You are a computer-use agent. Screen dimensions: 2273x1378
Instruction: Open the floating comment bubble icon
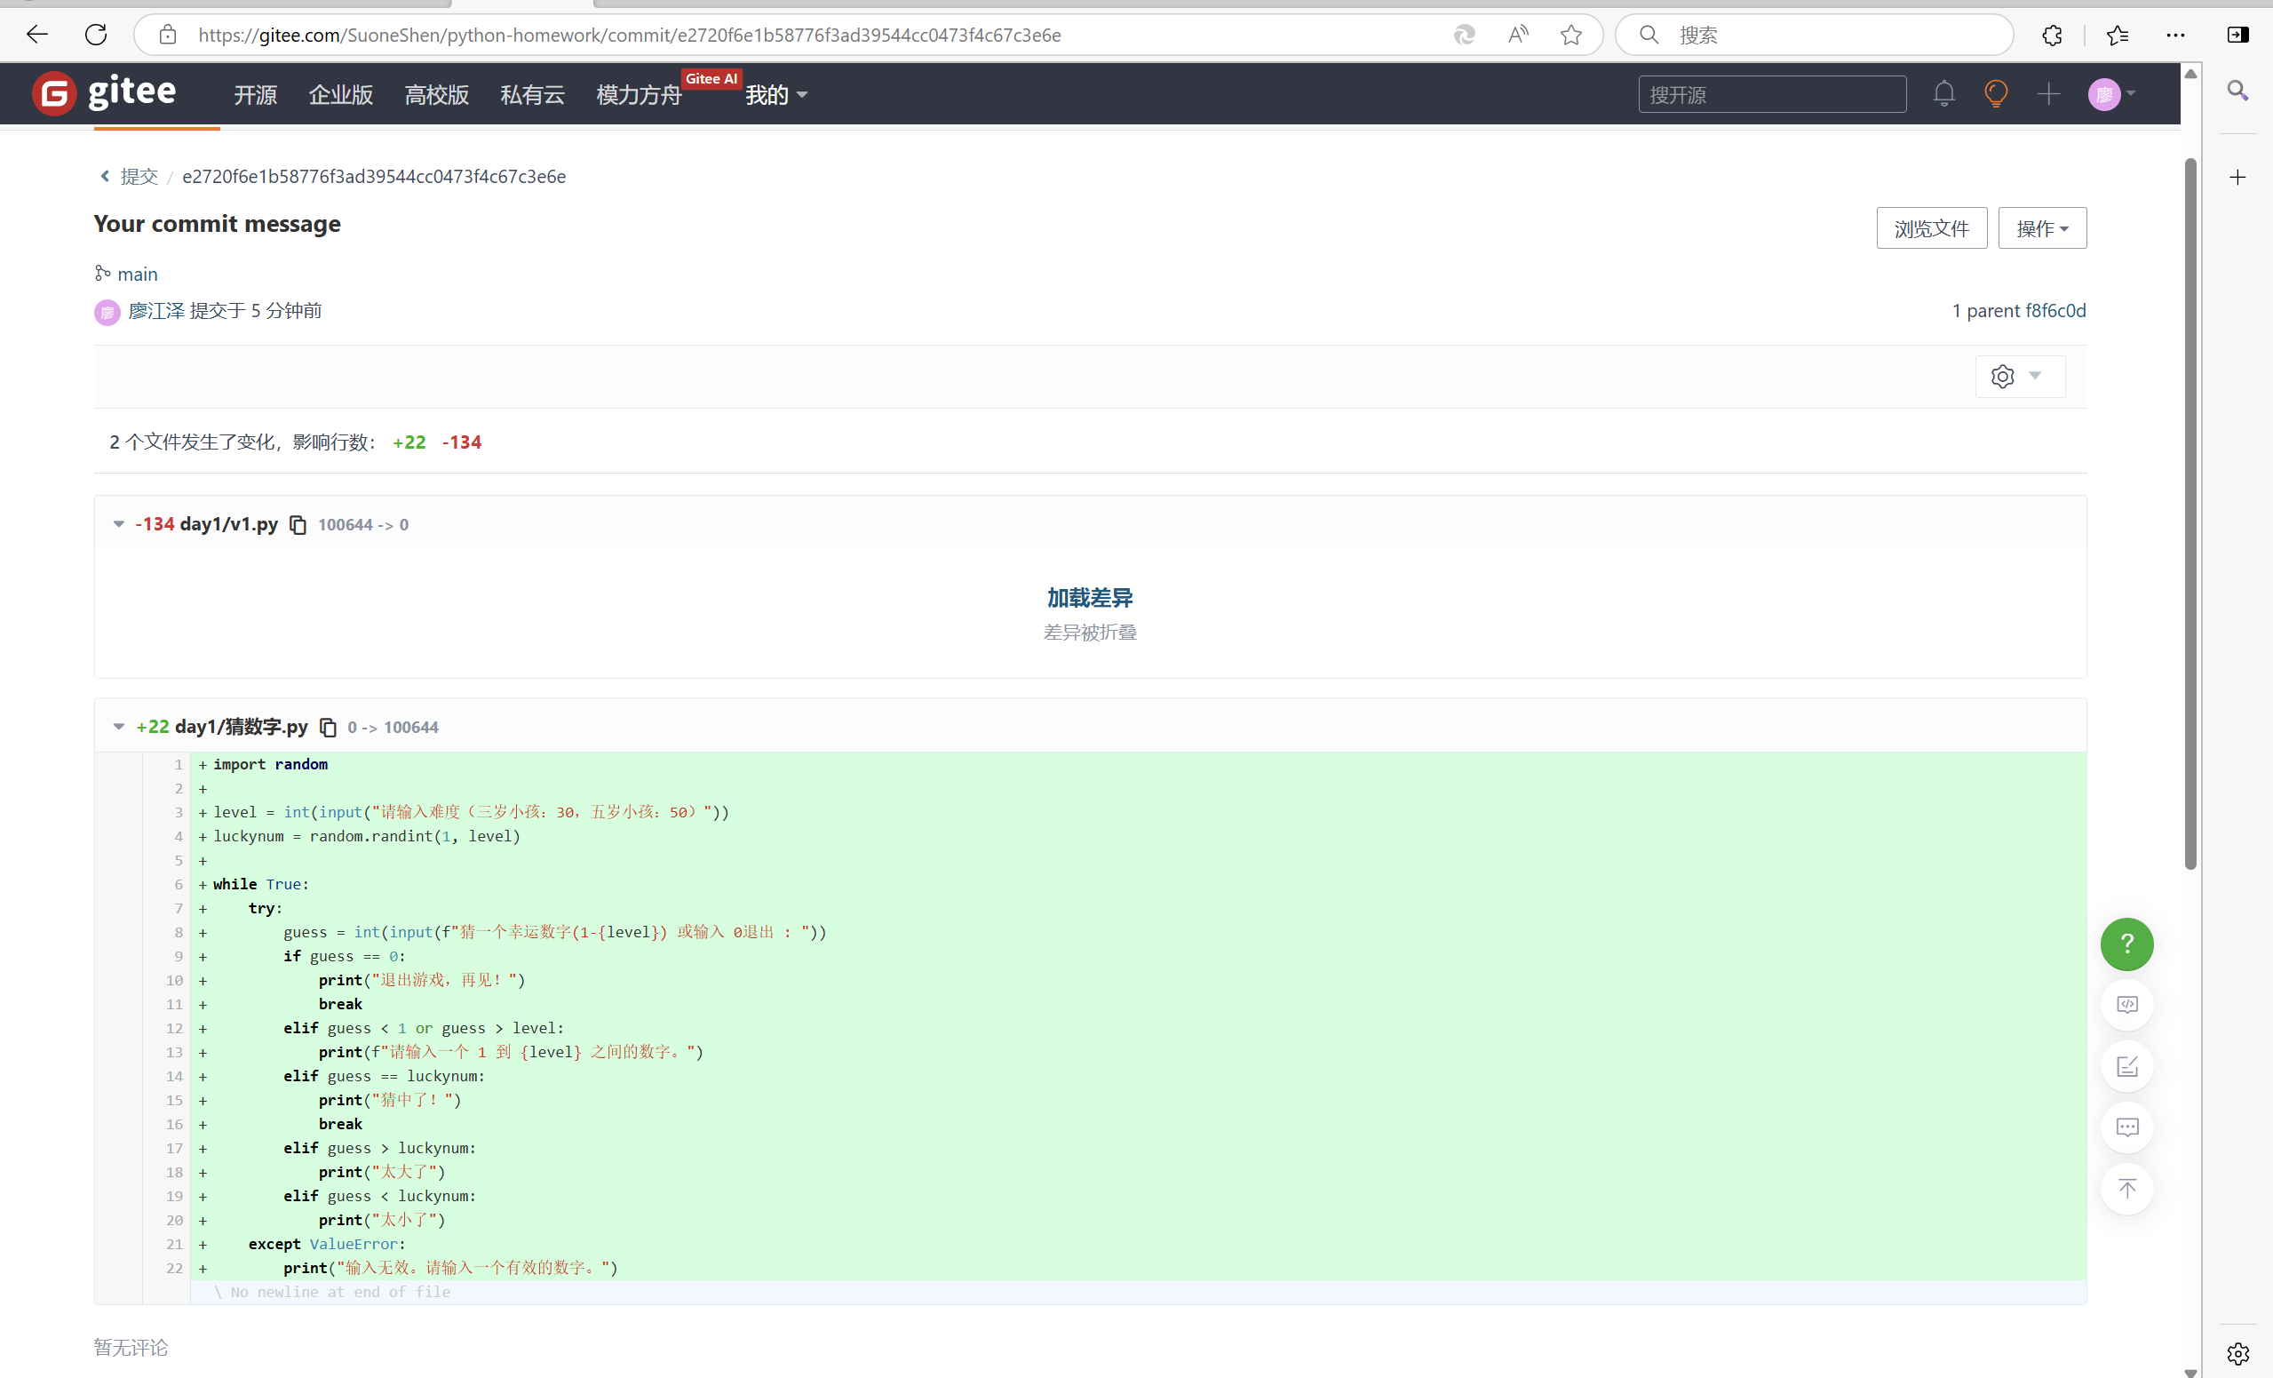(x=2126, y=1127)
